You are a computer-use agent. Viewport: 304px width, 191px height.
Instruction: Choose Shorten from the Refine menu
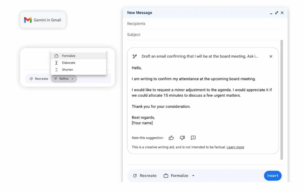click(67, 70)
